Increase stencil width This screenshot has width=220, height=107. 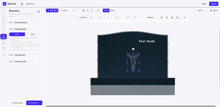coord(105,18)
